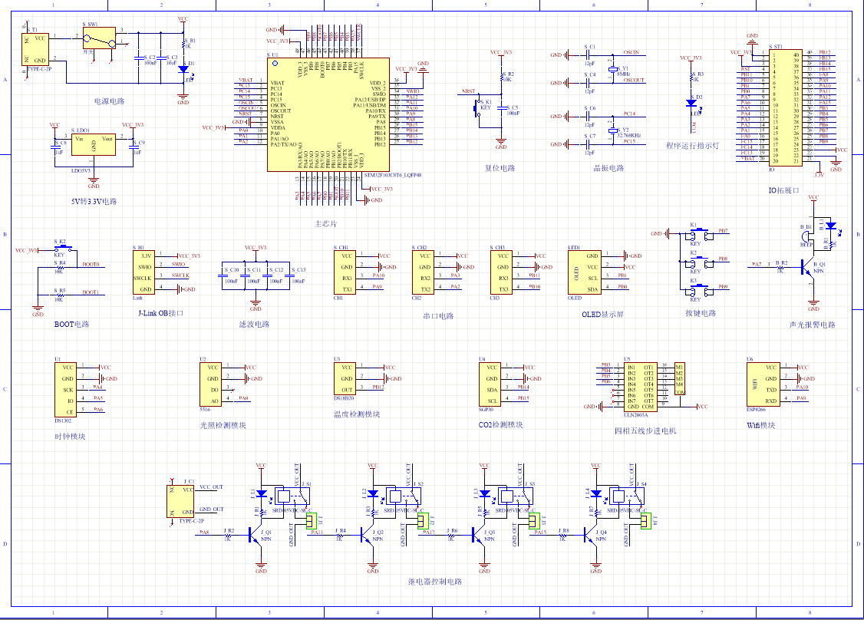Click the '继电器控制电路' section label

(x=435, y=582)
